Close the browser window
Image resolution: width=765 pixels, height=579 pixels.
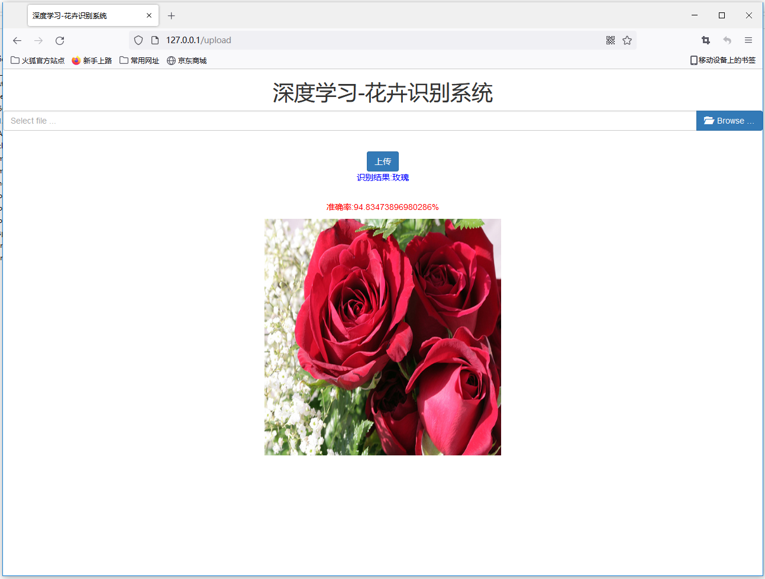[749, 15]
